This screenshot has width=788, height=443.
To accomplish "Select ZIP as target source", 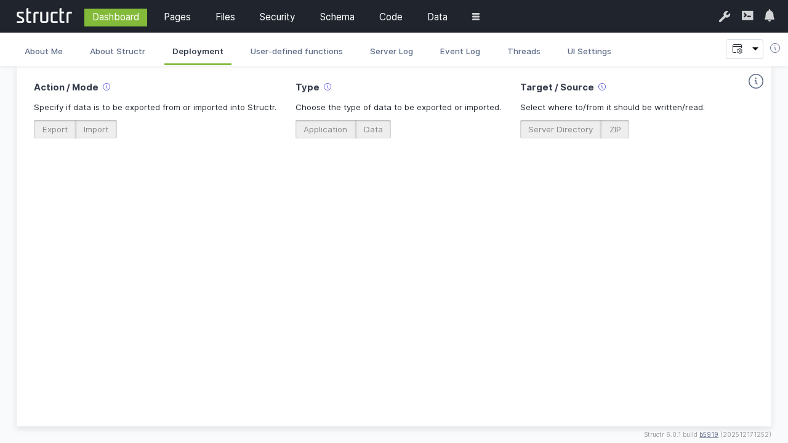I will click(615, 129).
